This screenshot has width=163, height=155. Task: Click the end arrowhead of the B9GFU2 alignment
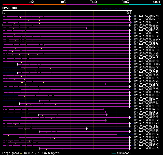(106, 121)
